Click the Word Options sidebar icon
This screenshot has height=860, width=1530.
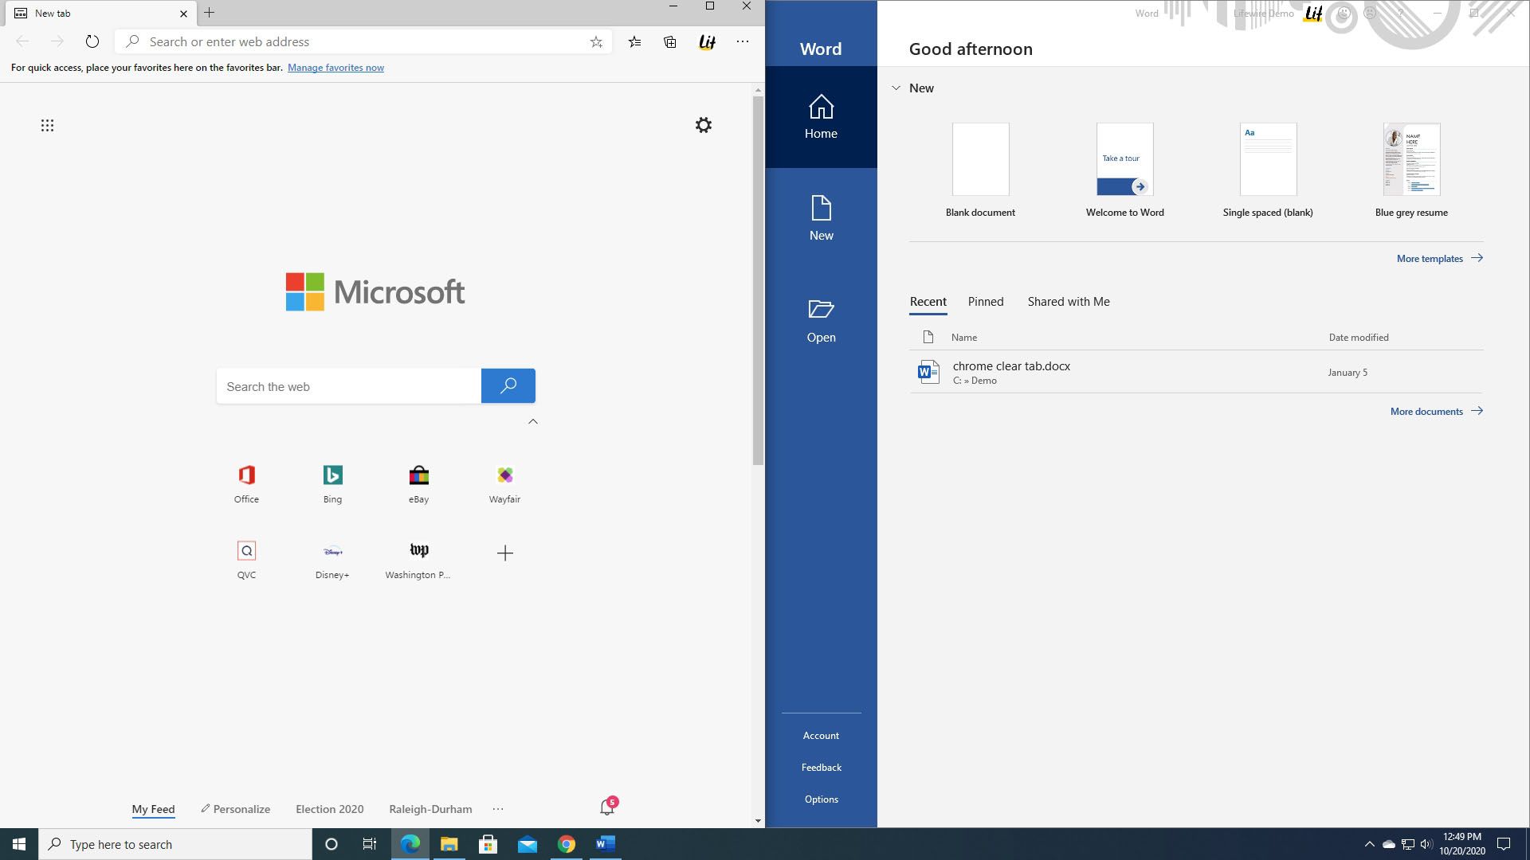821,798
